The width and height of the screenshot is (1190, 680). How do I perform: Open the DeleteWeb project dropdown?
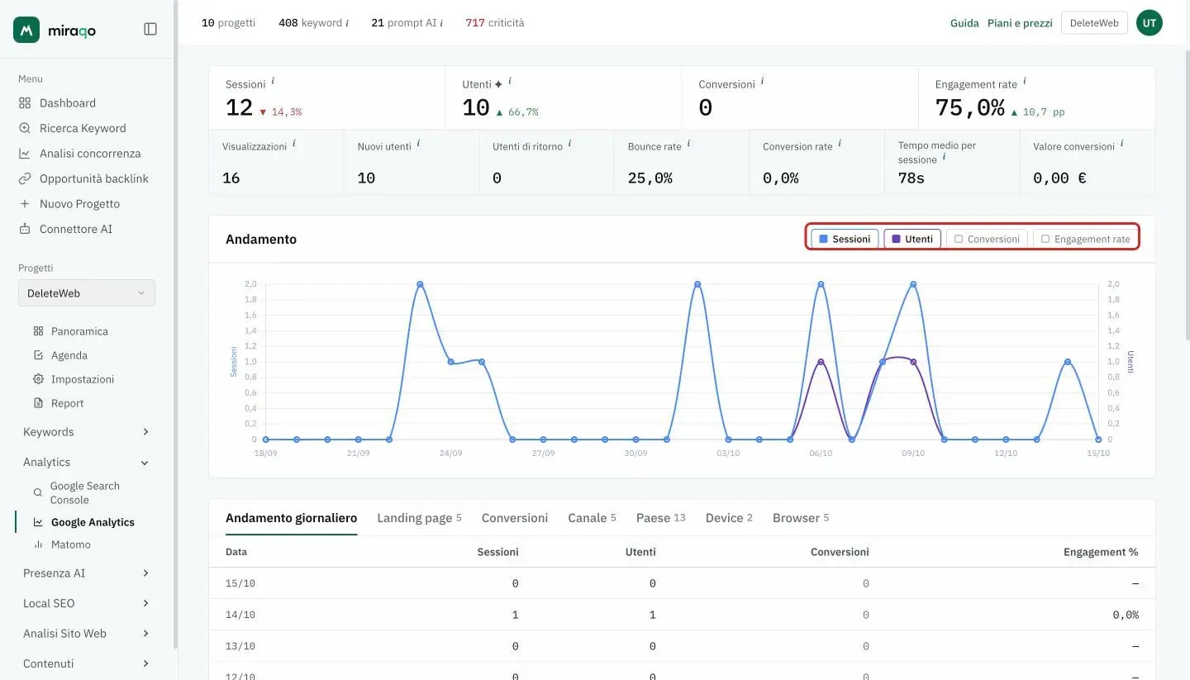[87, 293]
